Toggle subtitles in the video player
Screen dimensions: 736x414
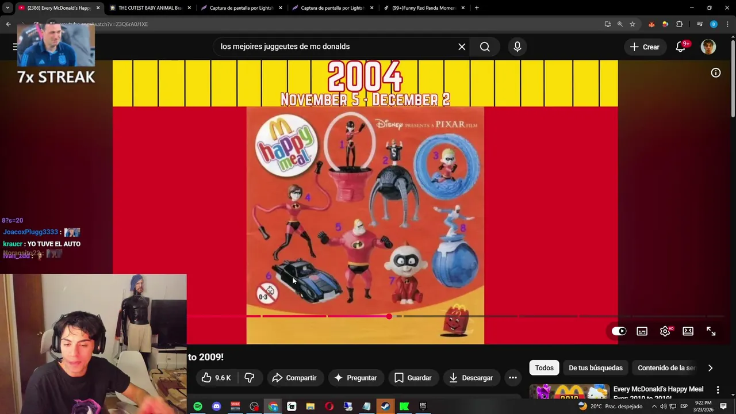click(642, 331)
